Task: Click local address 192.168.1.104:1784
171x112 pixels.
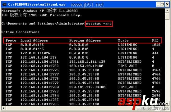Action: pos(39,96)
